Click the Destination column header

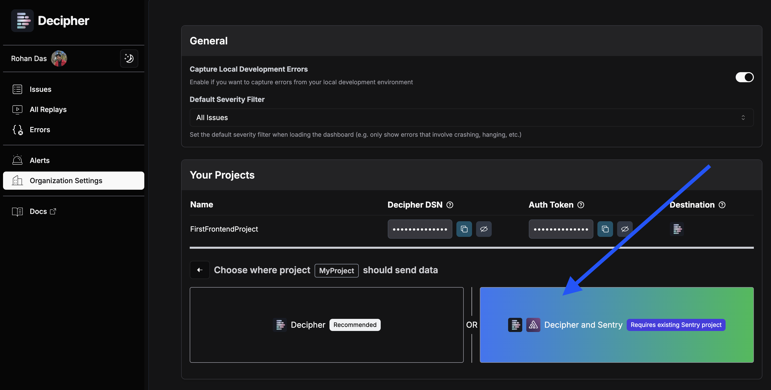(x=692, y=205)
